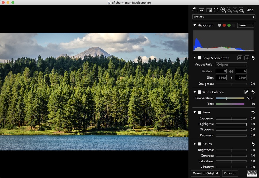The width and height of the screenshot is (259, 178).
Task: Enable the Basics adjustment checkbox
Action: tap(199, 144)
